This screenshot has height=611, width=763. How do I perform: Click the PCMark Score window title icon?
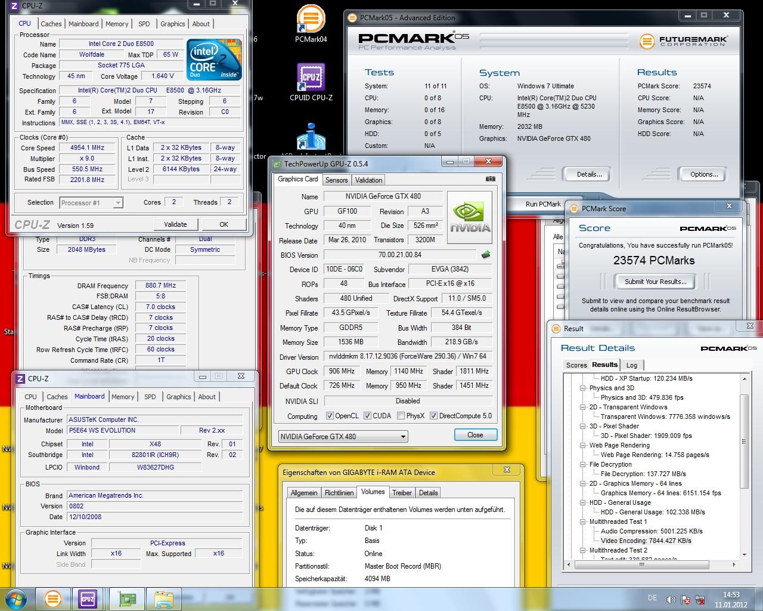coord(573,209)
